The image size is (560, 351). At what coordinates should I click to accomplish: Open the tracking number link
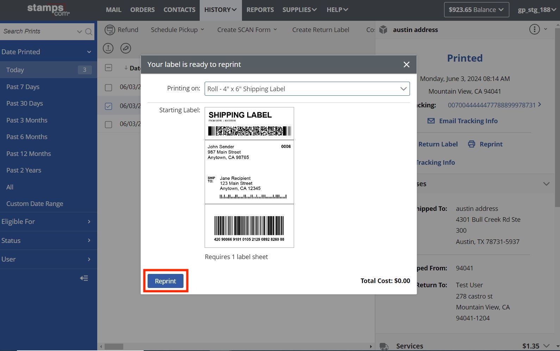tap(491, 105)
